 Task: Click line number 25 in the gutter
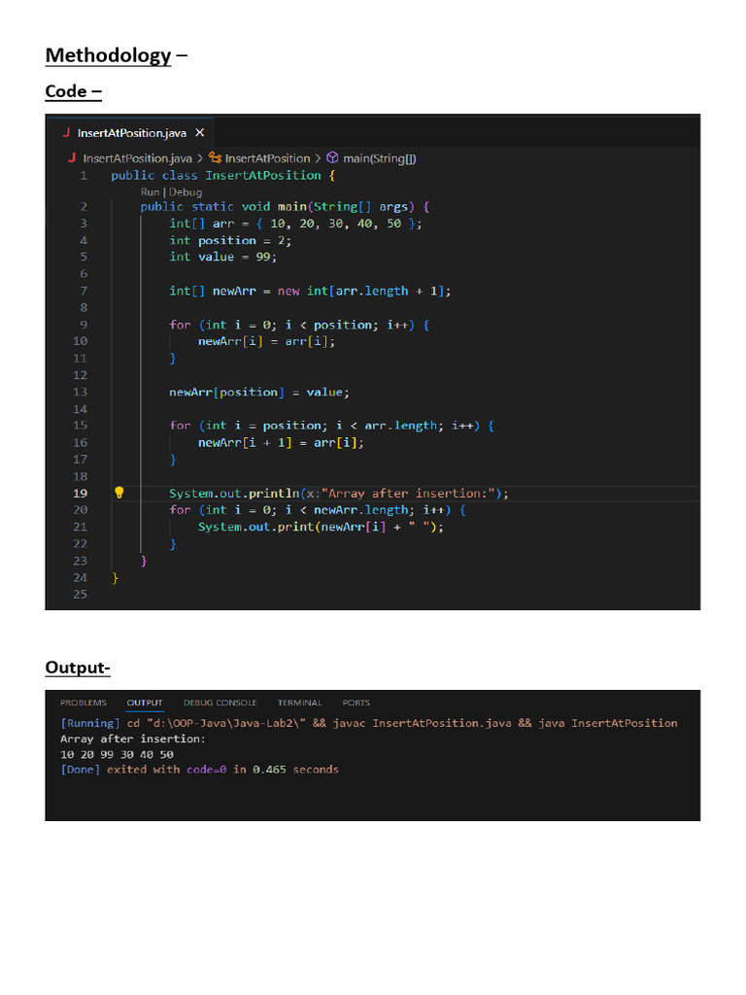pyautogui.click(x=80, y=594)
